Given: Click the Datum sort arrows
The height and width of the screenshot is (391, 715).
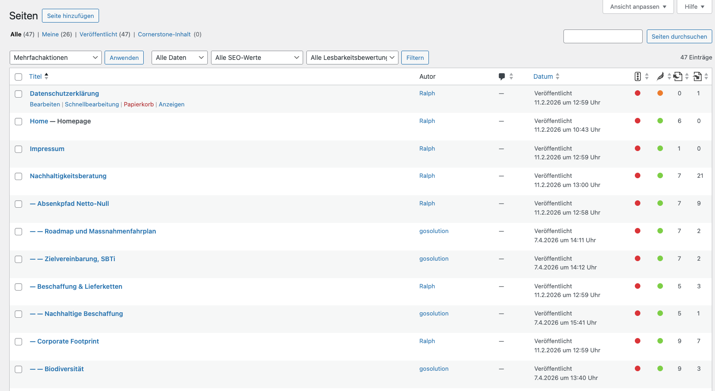Looking at the screenshot, I should [x=557, y=76].
